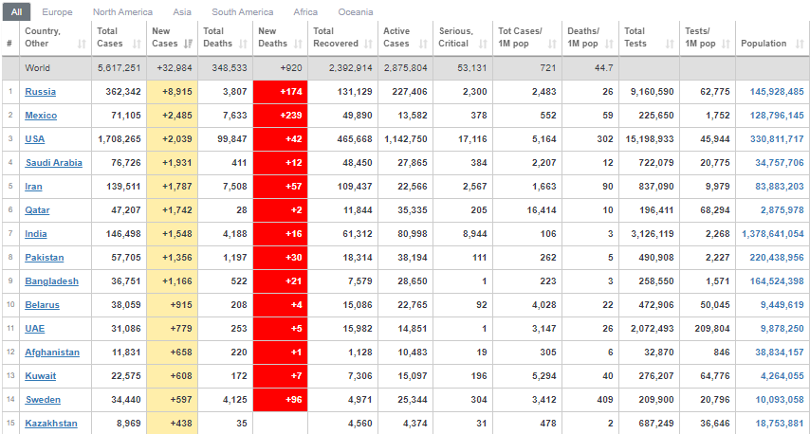Image resolution: width=810 pixels, height=434 pixels.
Task: Sort by New Cases column arrows
Action: point(188,44)
